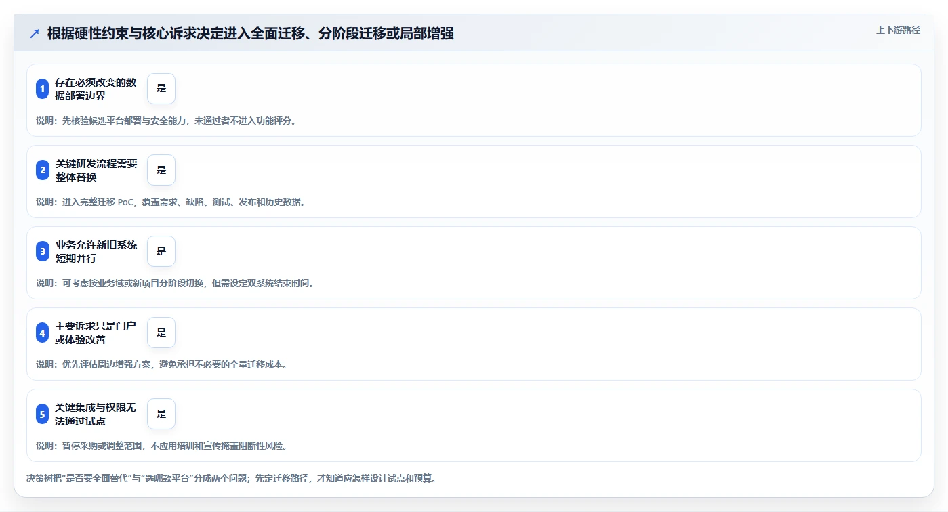
Task: Click the note starting 说明：先核验候选平台
Action: (166, 121)
